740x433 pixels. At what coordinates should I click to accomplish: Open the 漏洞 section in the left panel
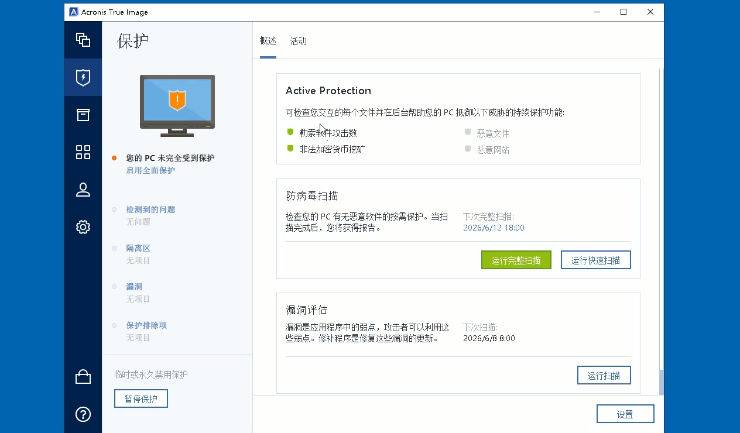point(134,287)
